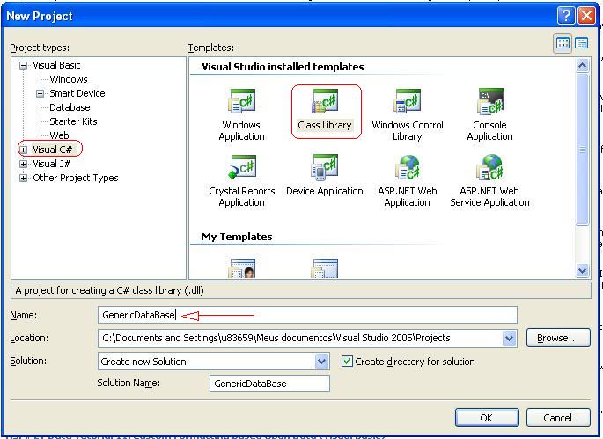Click the OK button
The image size is (603, 439).
487,418
